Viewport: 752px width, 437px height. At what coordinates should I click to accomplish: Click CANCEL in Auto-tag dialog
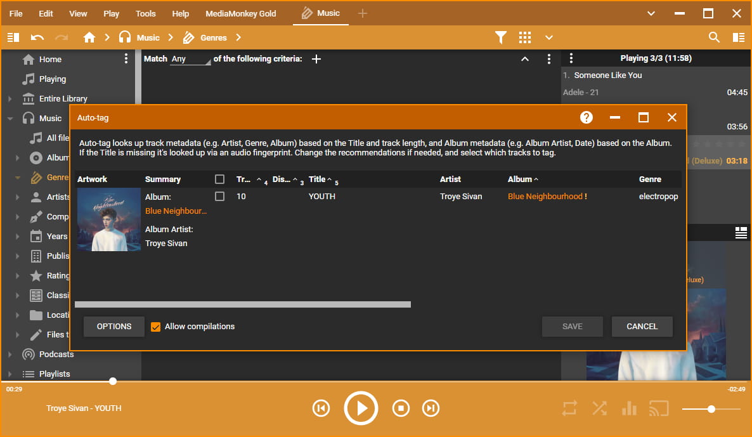coord(642,326)
